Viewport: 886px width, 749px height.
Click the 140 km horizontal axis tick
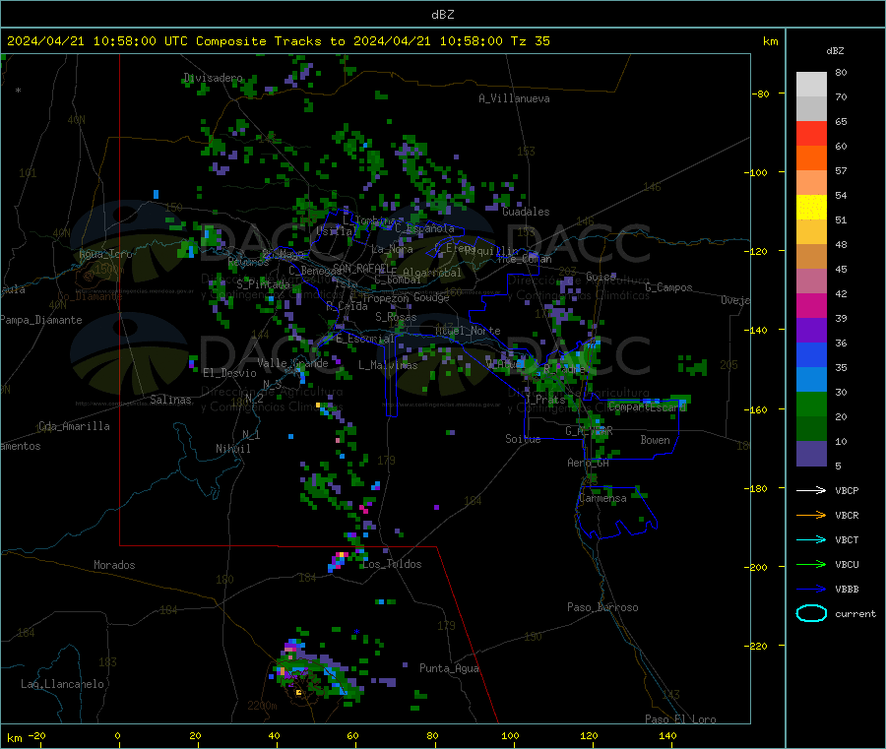[667, 735]
